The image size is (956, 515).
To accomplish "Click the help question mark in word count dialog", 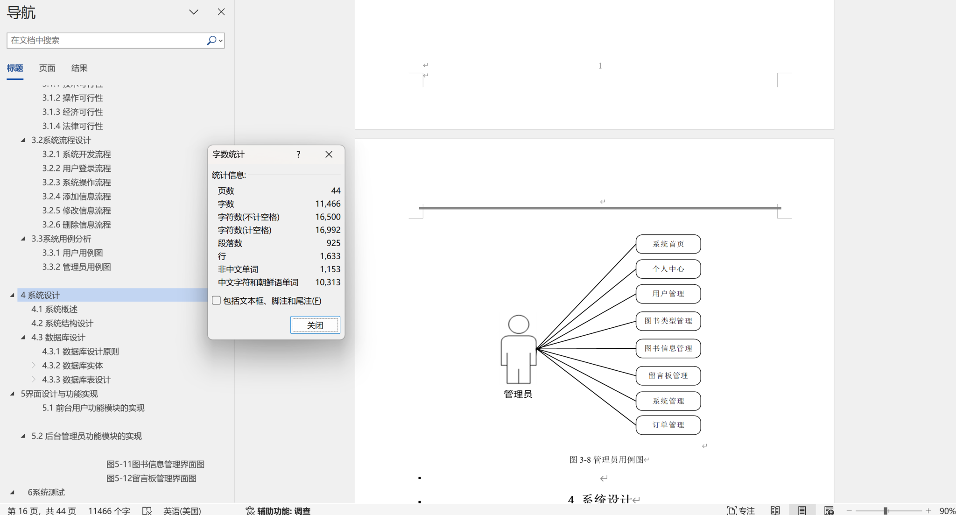I will click(x=298, y=155).
